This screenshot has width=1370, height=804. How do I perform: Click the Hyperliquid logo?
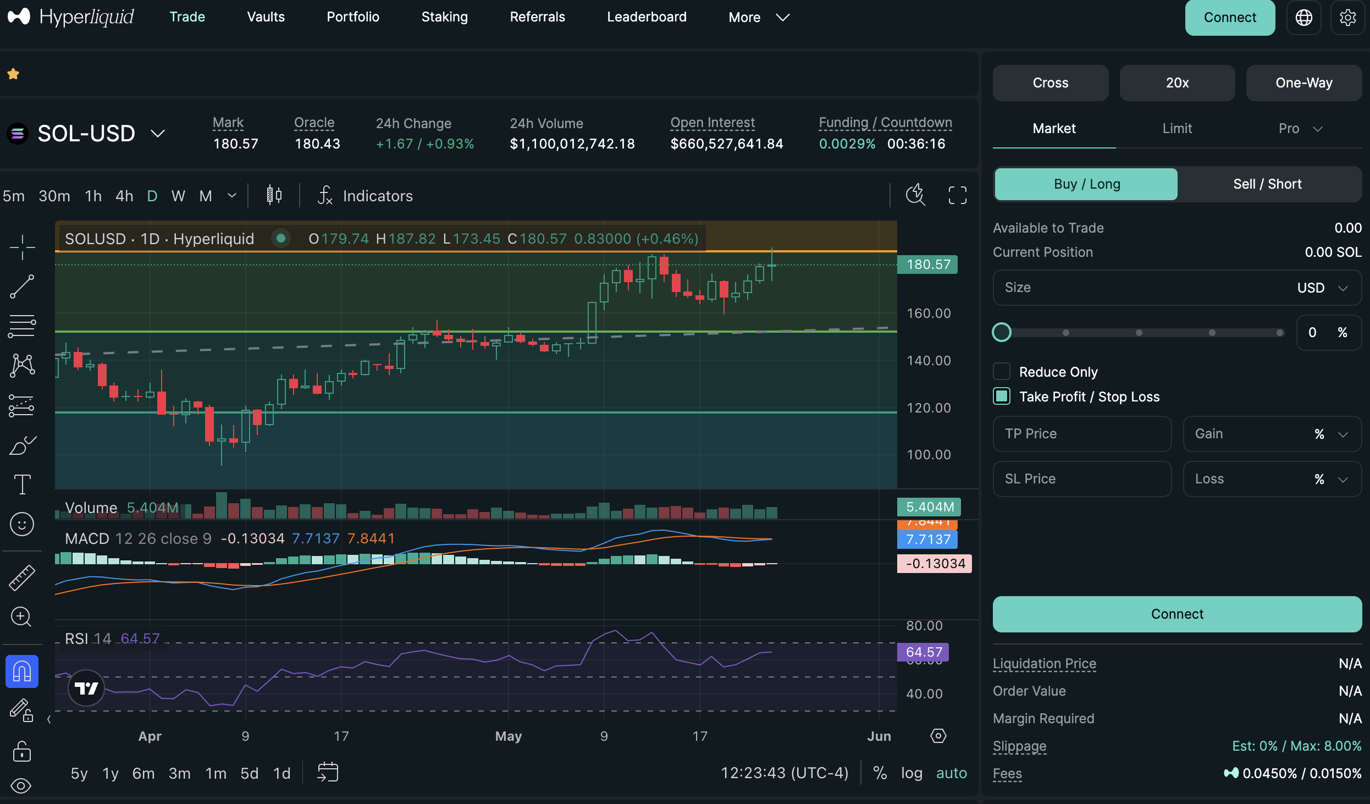[70, 17]
